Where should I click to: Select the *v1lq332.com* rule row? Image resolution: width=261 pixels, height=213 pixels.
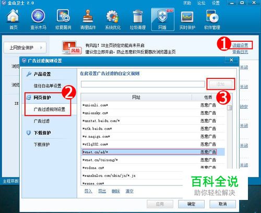point(153,144)
